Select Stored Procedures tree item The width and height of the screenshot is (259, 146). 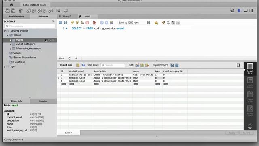tap(25, 58)
